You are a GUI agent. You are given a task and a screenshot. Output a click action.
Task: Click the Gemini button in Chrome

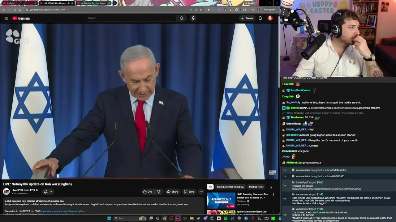tap(250, 3)
